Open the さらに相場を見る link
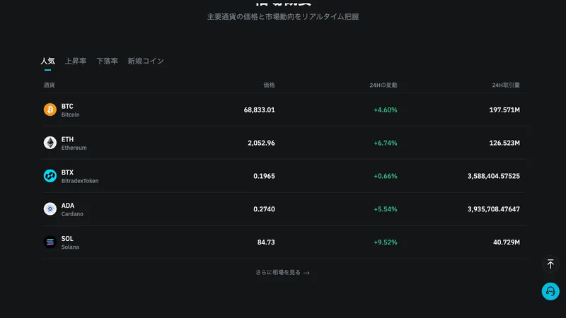This screenshot has height=318, width=566. pyautogui.click(x=278, y=273)
